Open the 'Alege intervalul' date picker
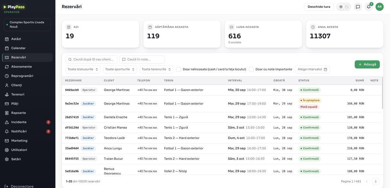The width and height of the screenshot is (390, 188). click(313, 69)
